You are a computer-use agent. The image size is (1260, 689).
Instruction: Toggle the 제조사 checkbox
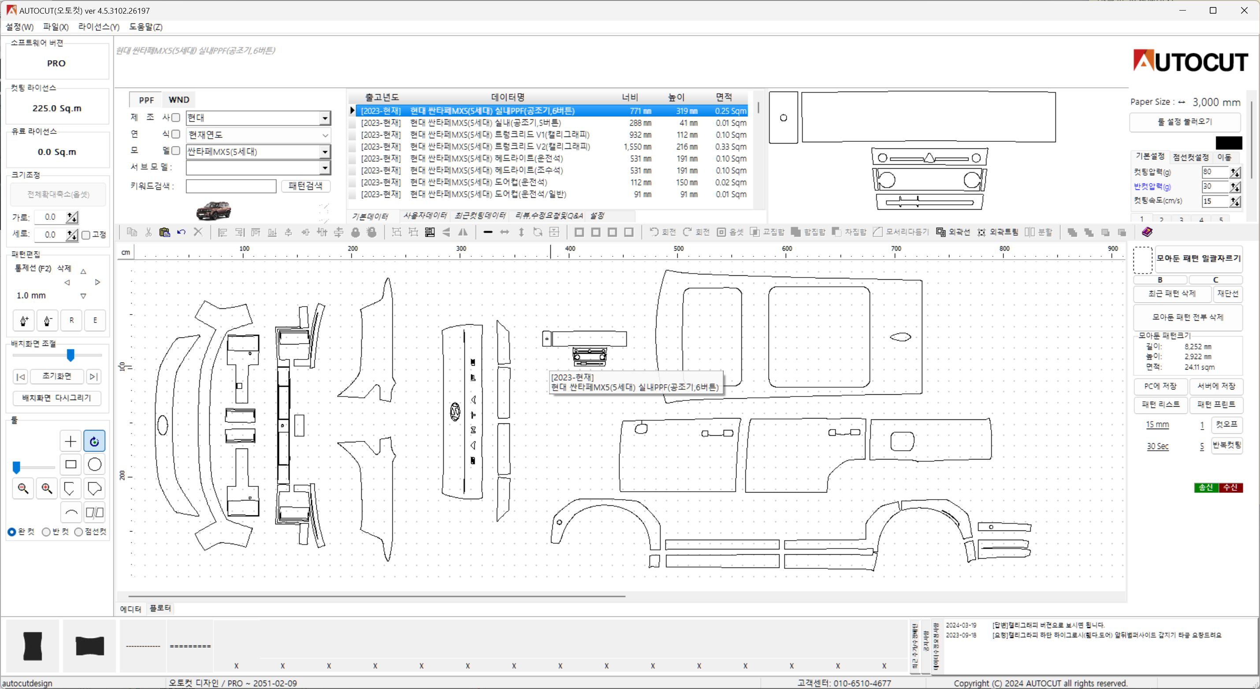(176, 117)
